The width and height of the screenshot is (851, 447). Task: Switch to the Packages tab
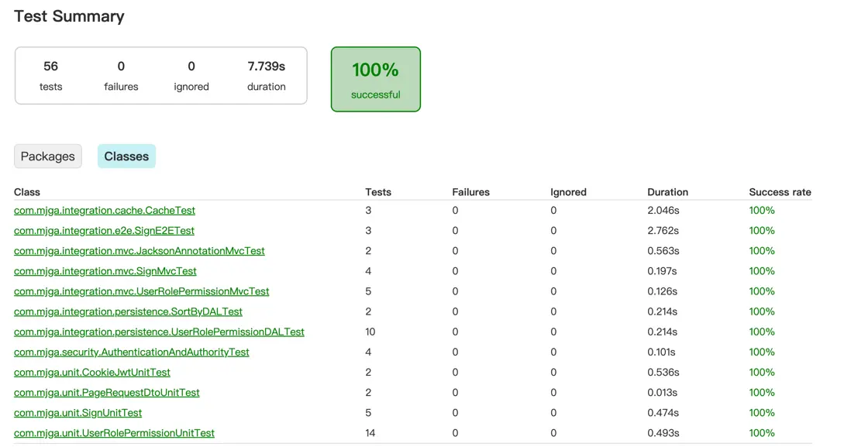point(47,156)
